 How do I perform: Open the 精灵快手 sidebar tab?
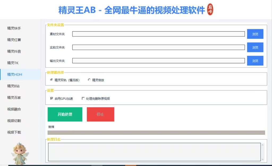(14, 28)
